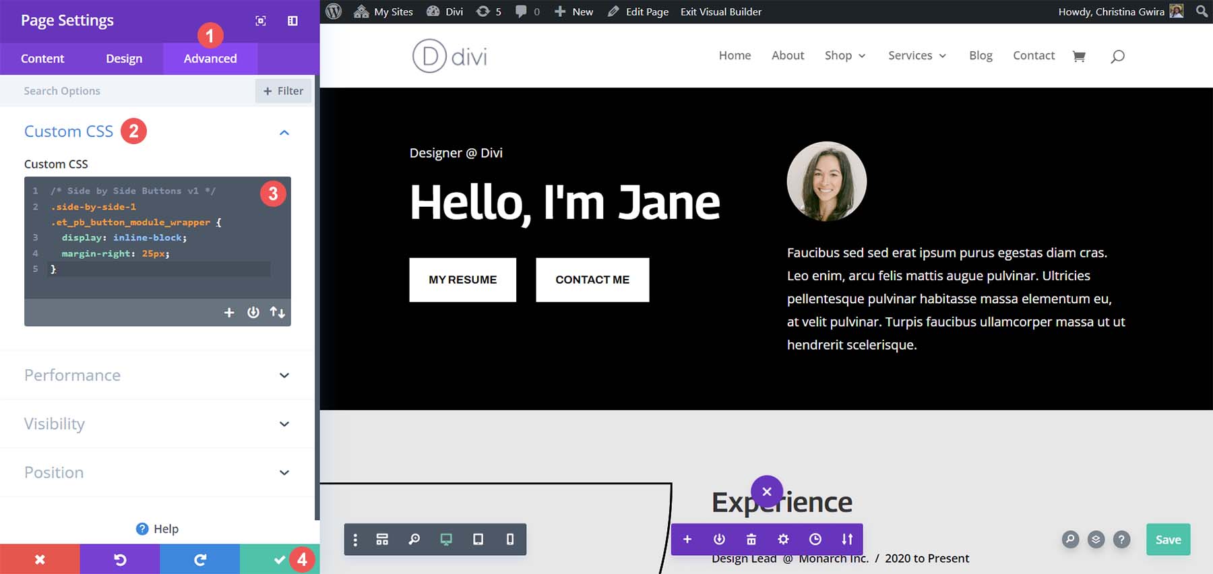The height and width of the screenshot is (574, 1213).
Task: Click the wireframe view icon in builder toolbar
Action: coord(382,540)
